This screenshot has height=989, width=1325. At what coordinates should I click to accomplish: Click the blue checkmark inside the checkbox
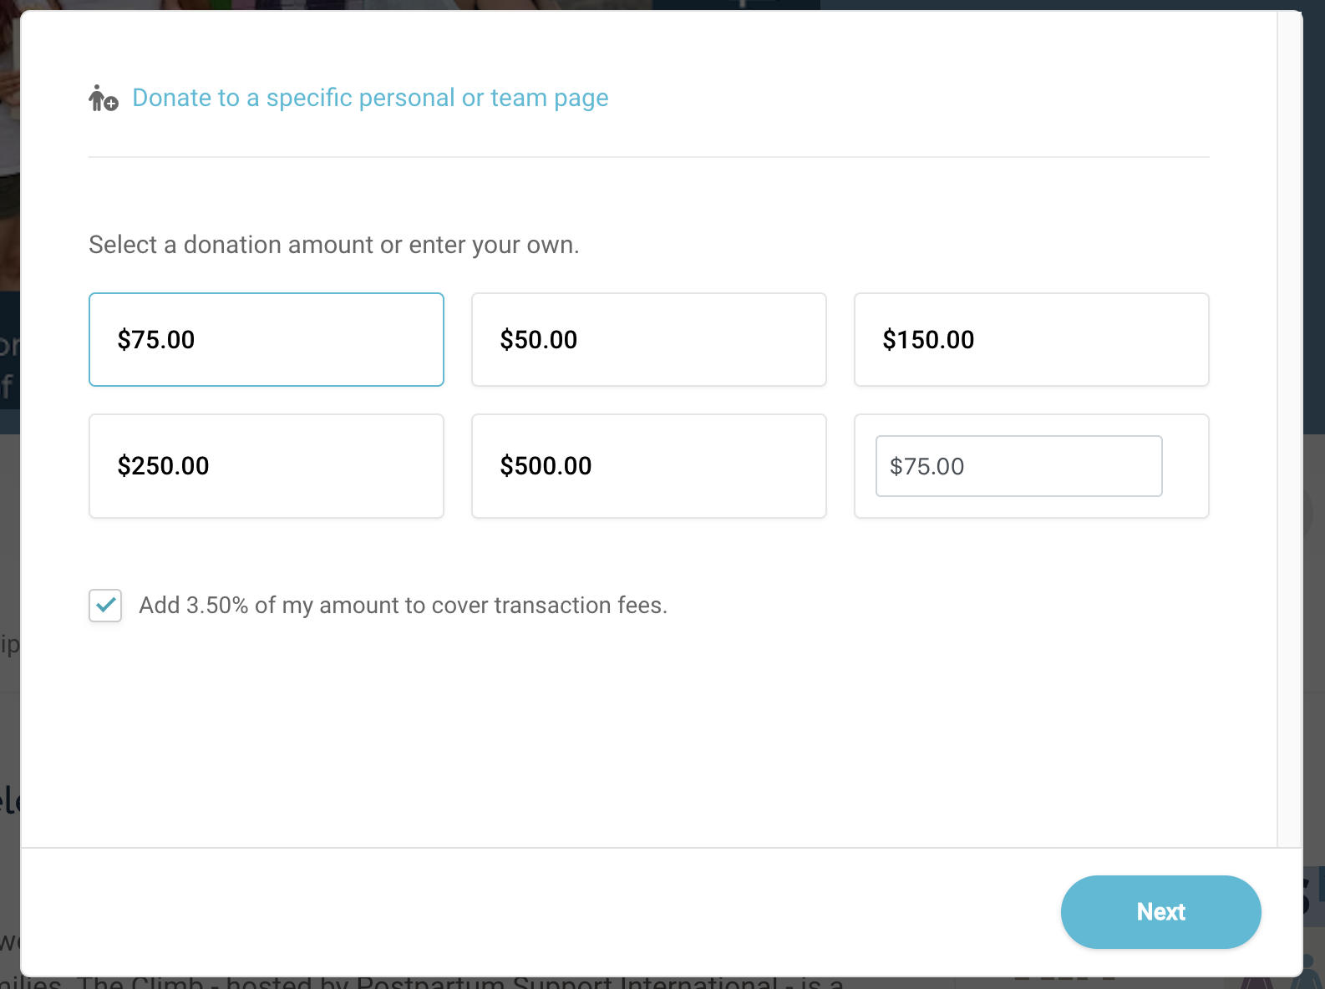point(105,605)
